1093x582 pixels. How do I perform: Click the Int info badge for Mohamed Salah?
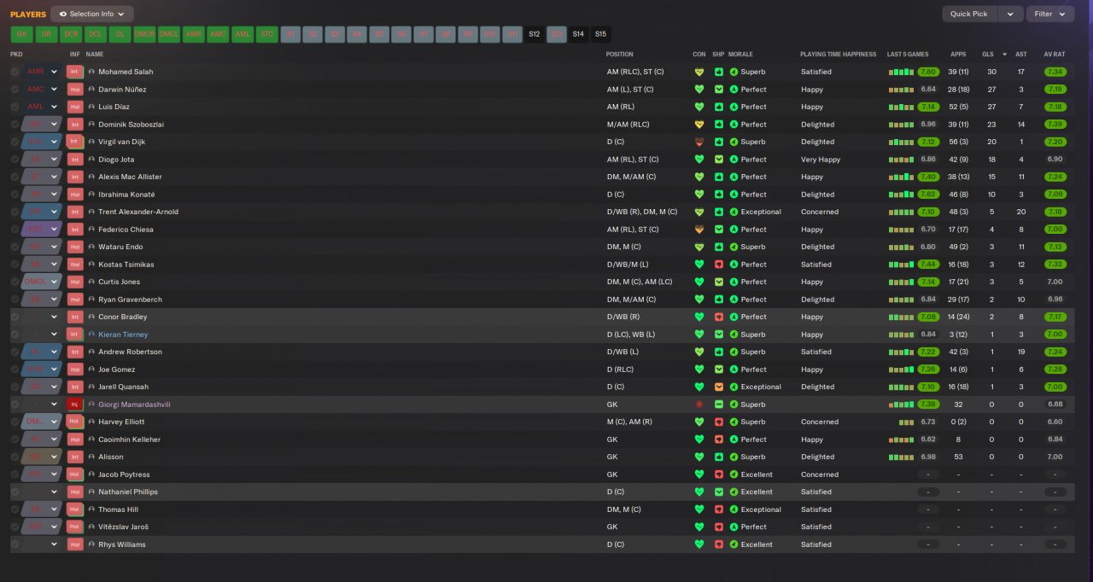(74, 72)
